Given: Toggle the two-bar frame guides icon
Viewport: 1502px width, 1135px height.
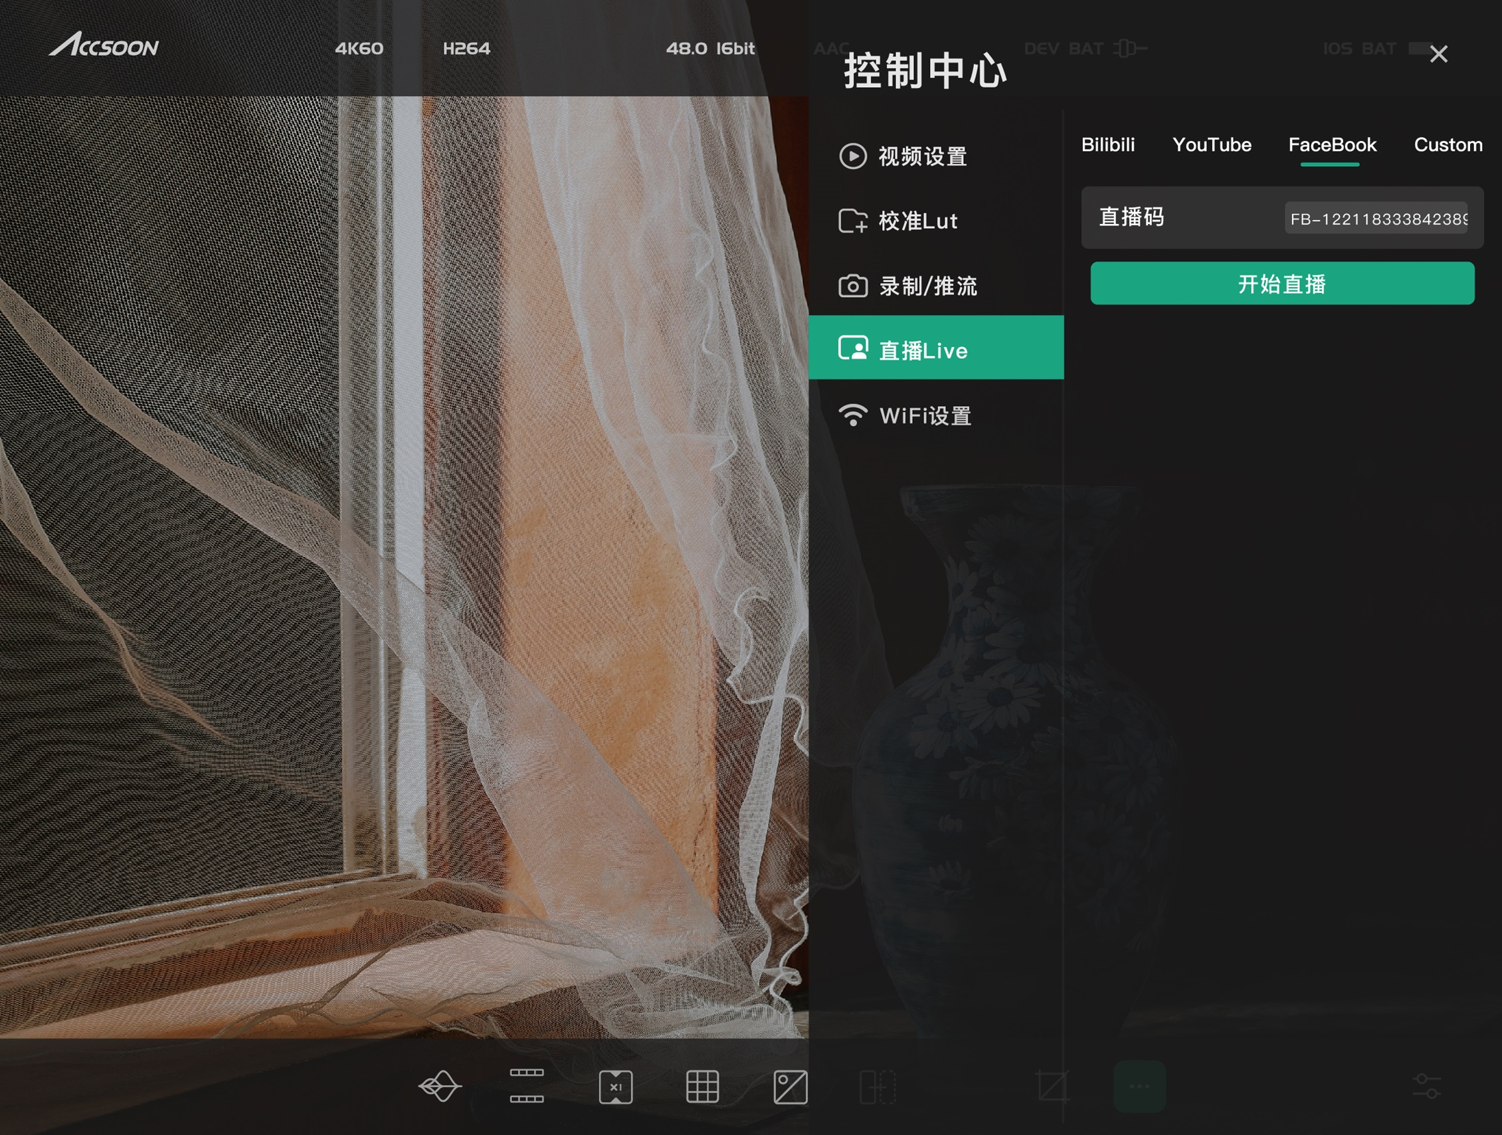Looking at the screenshot, I should click(526, 1085).
